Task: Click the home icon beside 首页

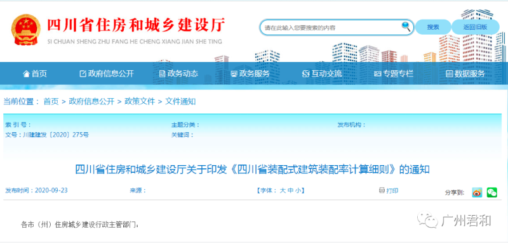Action: click(x=26, y=74)
